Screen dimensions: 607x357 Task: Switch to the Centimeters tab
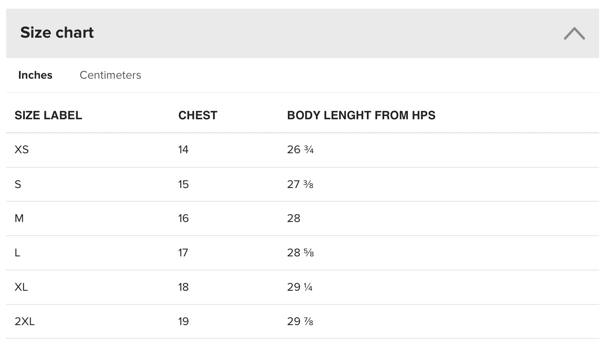(x=110, y=75)
